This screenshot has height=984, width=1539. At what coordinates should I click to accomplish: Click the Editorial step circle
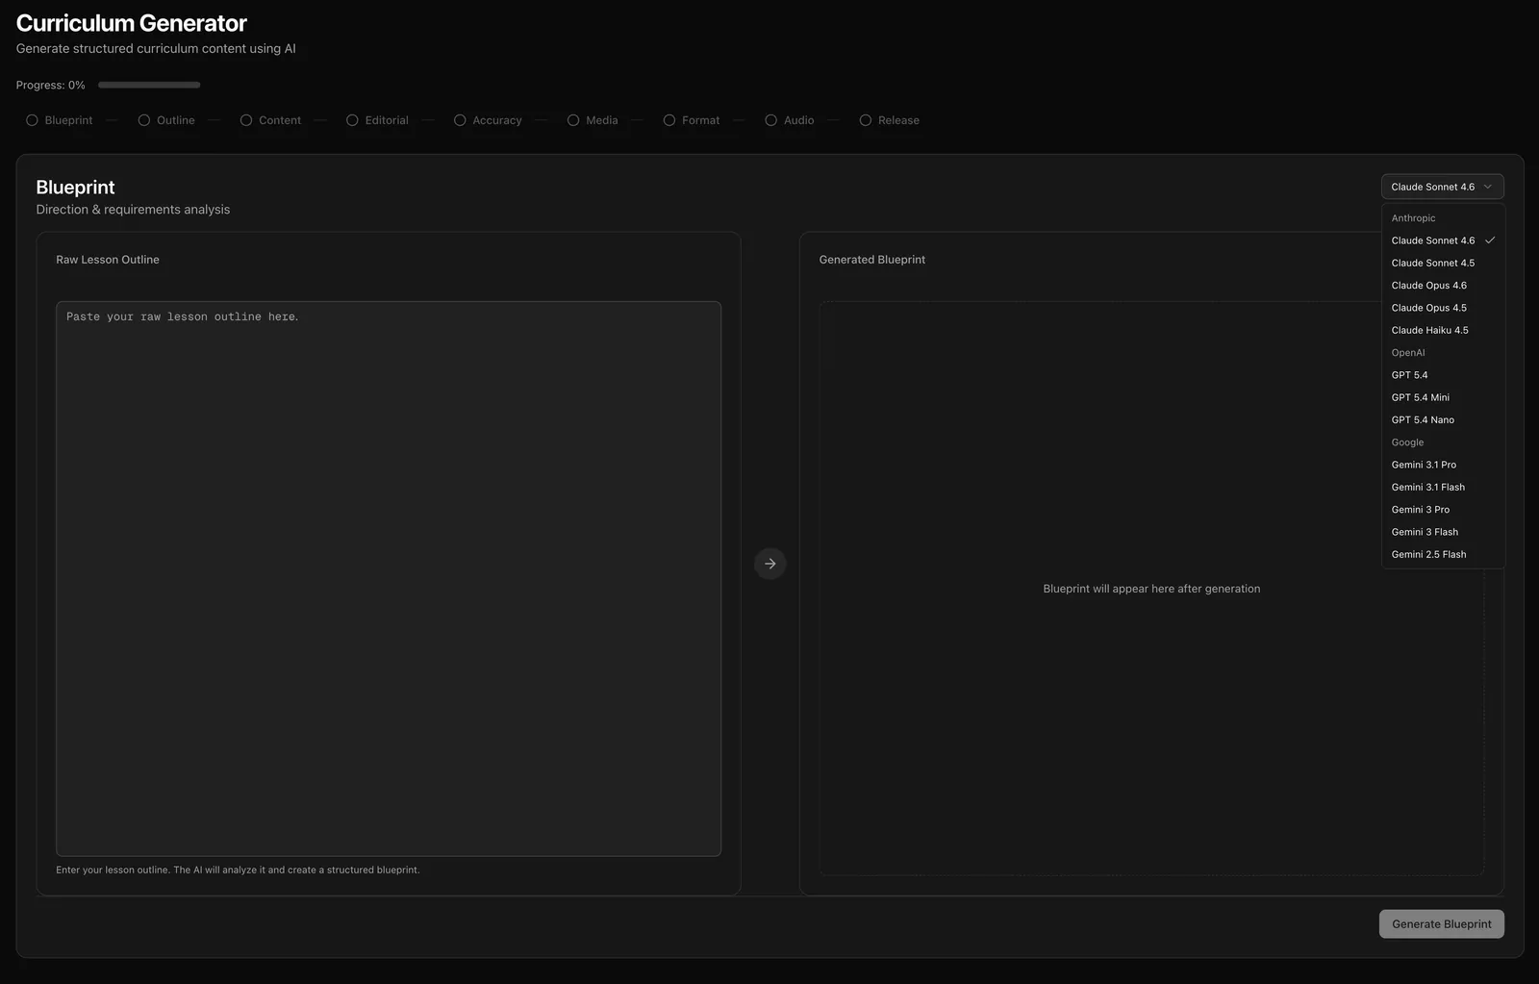352,120
